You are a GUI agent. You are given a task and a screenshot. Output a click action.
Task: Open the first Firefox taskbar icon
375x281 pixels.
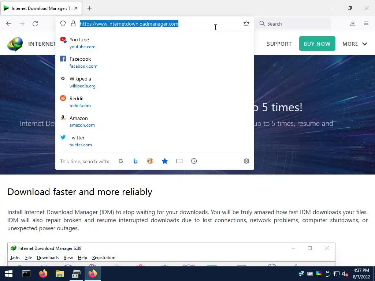click(43, 274)
